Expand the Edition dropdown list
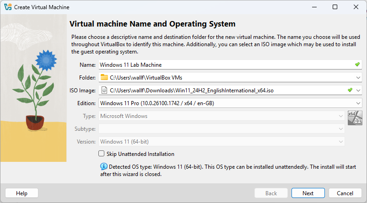Screen dimensions: 367x203 [x=230, y=103]
